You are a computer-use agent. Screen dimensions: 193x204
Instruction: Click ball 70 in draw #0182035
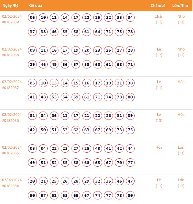119,163
